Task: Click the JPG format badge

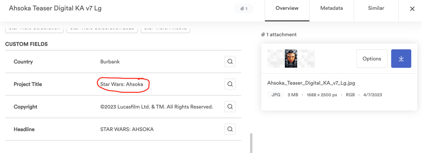Action: [276, 95]
